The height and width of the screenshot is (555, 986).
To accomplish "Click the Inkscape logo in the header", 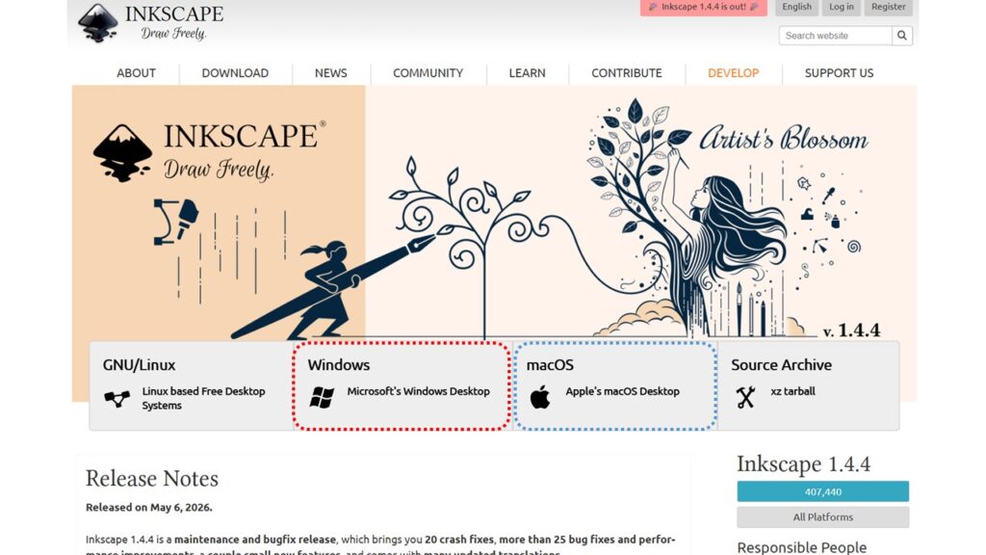I will pyautogui.click(x=151, y=22).
